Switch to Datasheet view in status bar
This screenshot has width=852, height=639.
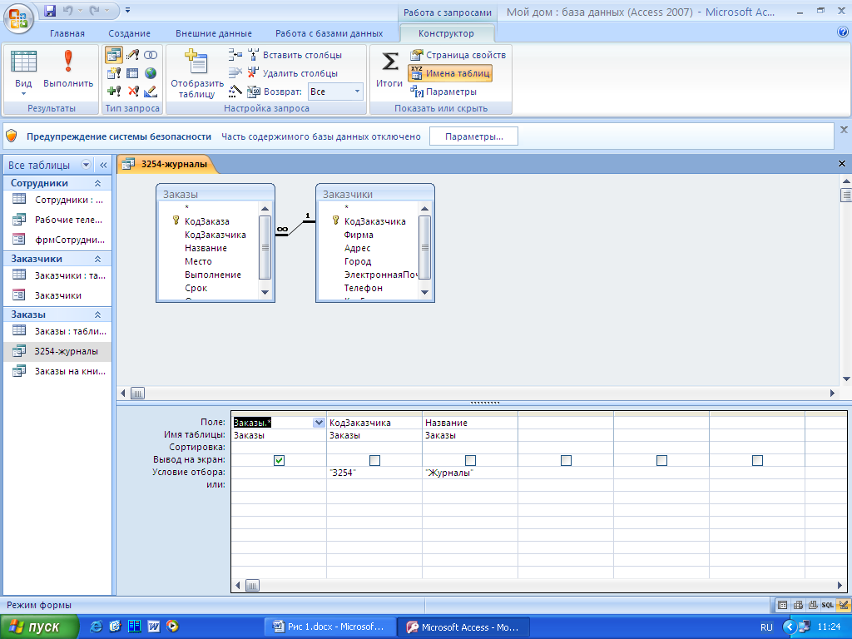782,605
